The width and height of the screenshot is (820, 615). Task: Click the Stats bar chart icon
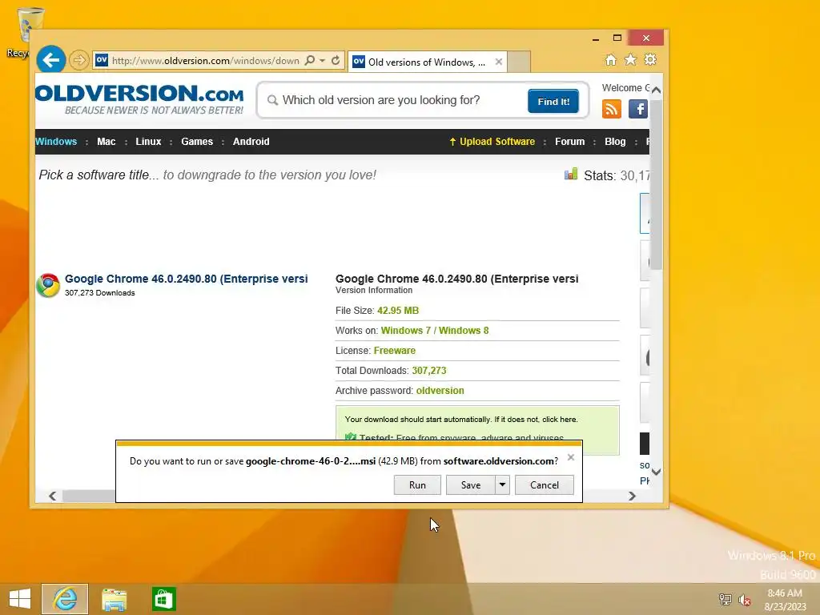click(x=571, y=174)
